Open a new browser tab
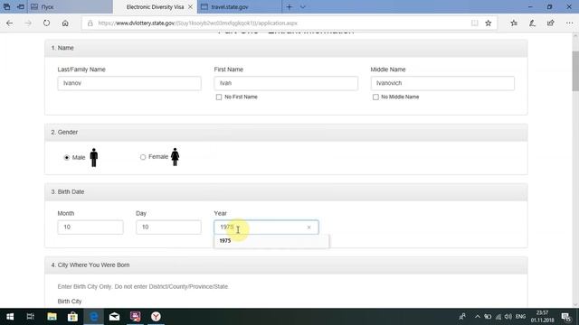The height and width of the screenshot is (325, 579). pos(289,6)
